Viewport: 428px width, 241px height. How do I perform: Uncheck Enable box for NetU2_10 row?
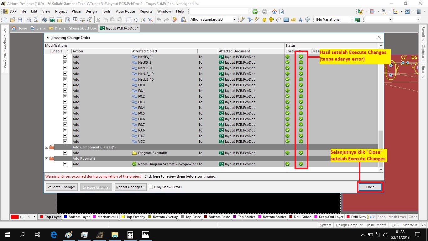[65, 74]
